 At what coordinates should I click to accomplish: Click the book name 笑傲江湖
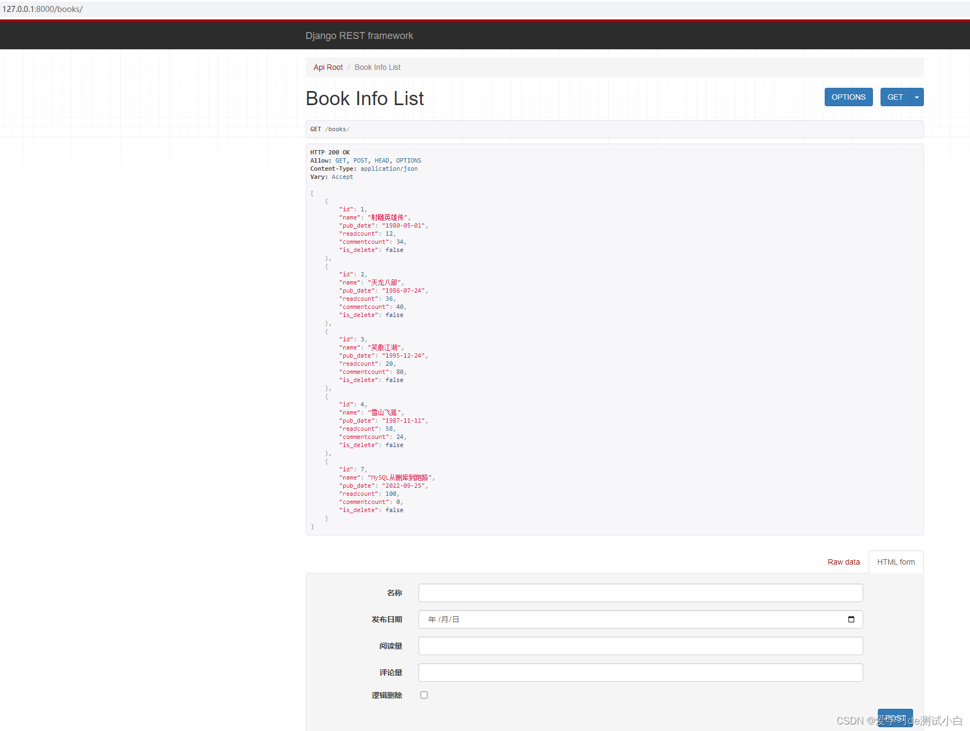[384, 347]
